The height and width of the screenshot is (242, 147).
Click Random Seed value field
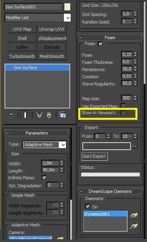pos(127,22)
